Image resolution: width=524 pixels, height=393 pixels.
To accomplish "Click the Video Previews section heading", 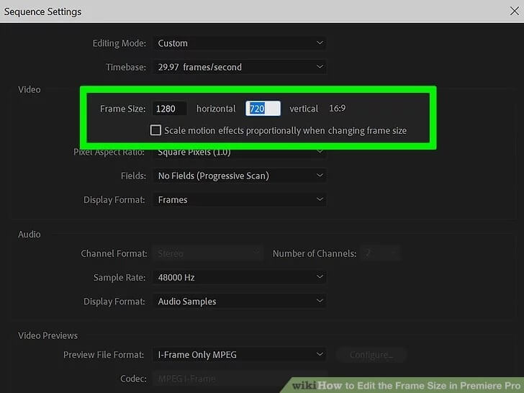I will [48, 335].
